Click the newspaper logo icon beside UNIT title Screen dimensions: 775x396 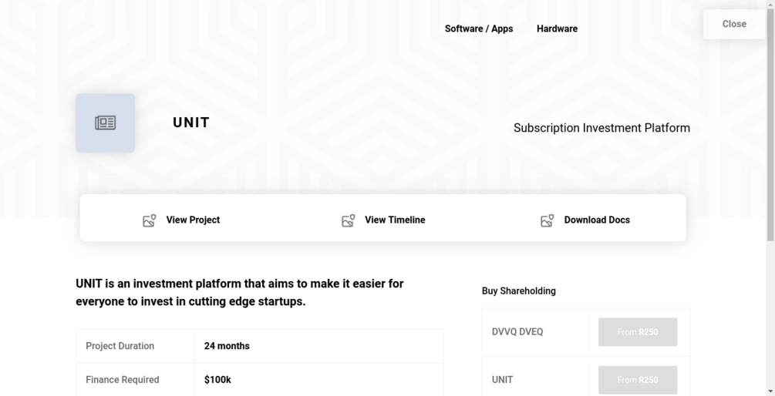pos(105,123)
